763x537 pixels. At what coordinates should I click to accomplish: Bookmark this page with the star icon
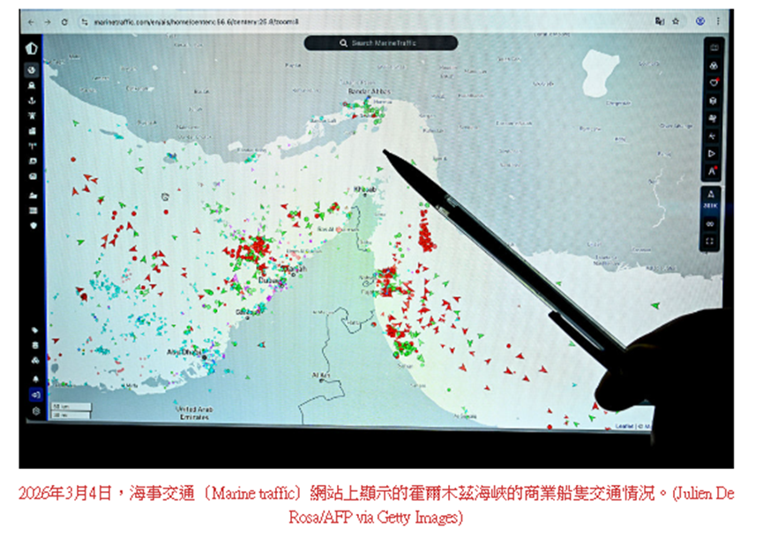point(676,20)
